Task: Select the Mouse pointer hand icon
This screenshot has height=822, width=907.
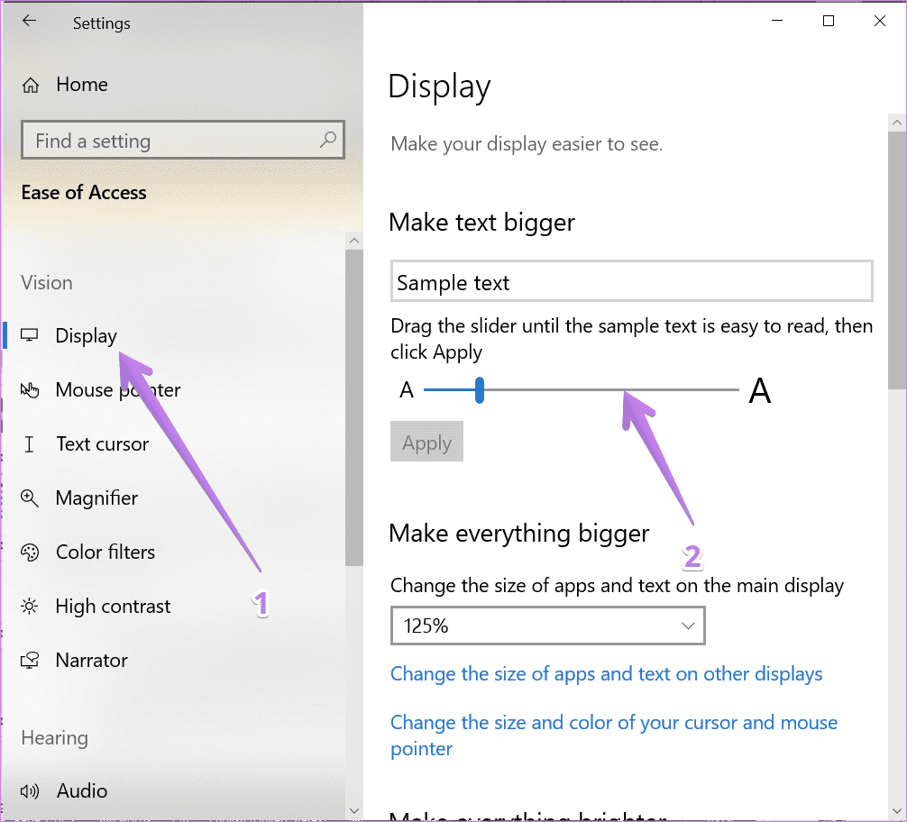Action: [x=30, y=390]
